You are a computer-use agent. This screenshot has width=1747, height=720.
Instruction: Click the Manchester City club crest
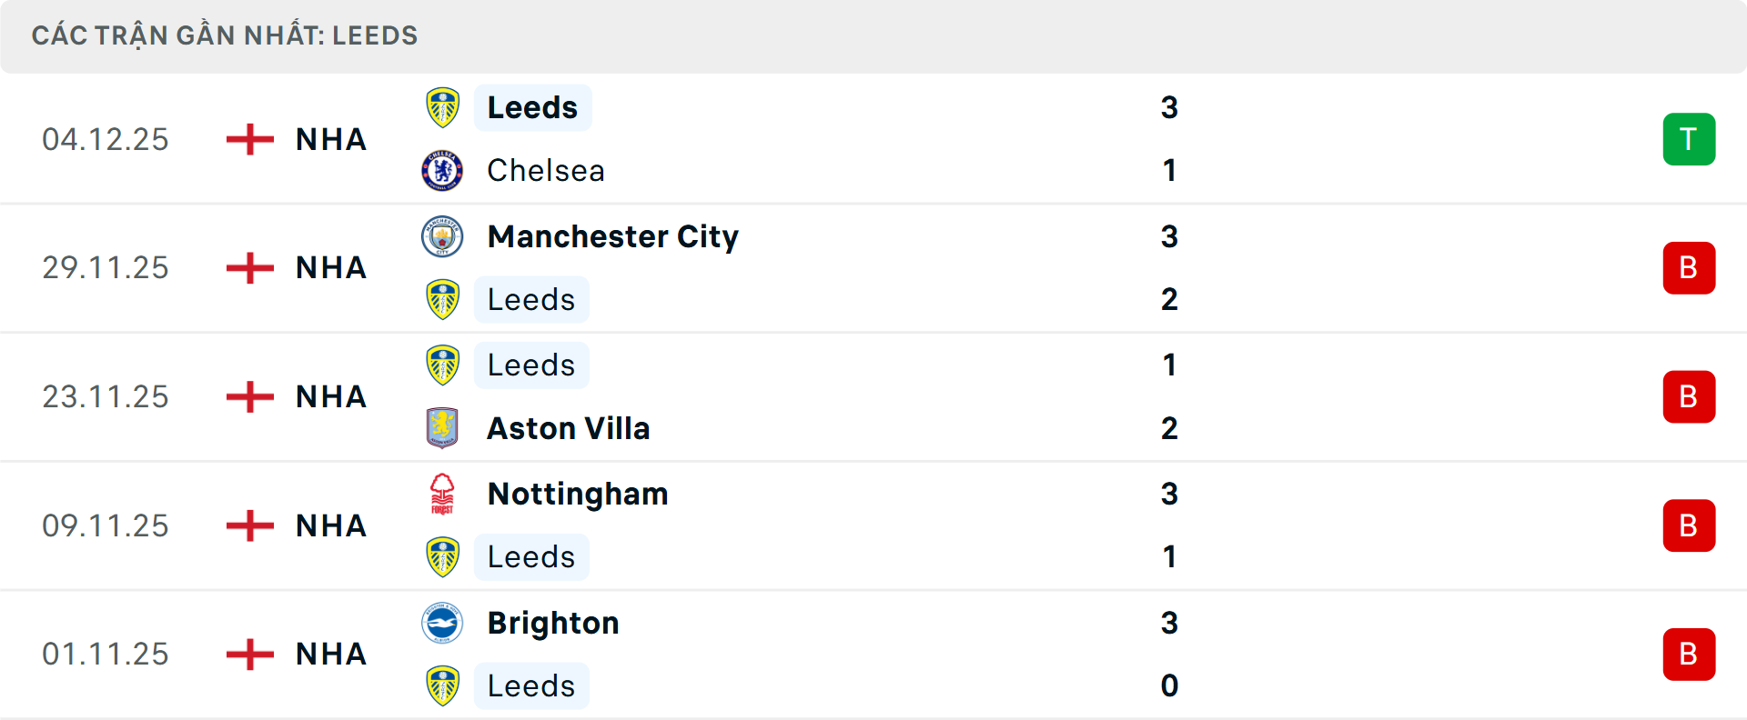tap(443, 235)
